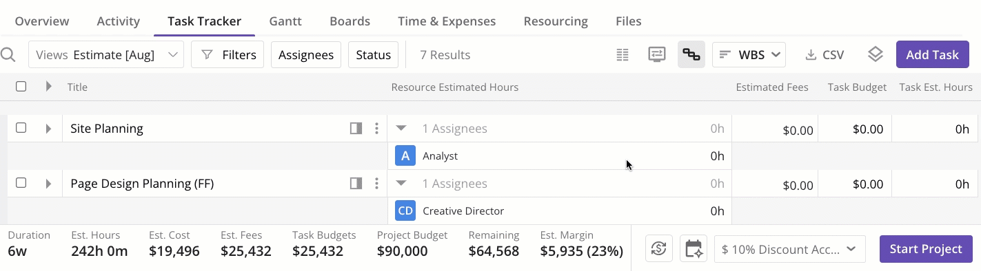Edit Page Design Planning task budget cell
The image size is (981, 271).
pos(855,184)
